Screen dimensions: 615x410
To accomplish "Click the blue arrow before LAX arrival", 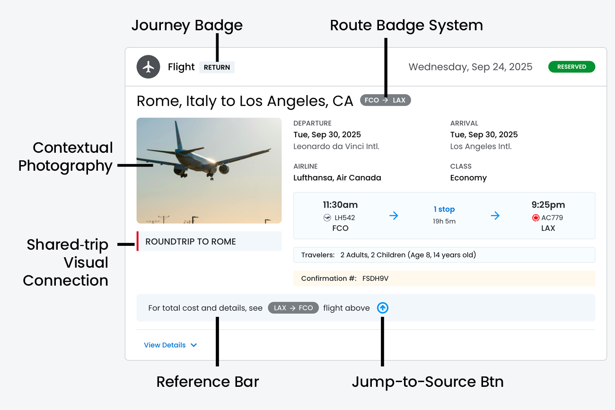I will pos(495,216).
